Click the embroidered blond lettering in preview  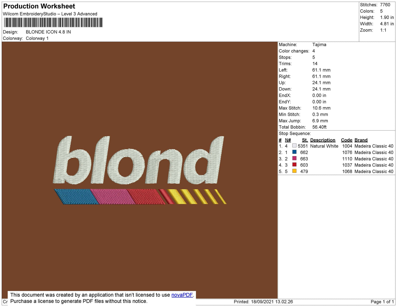139,160
